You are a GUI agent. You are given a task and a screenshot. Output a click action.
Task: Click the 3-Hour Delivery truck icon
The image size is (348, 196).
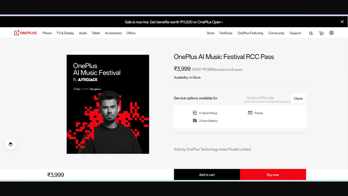195,121
